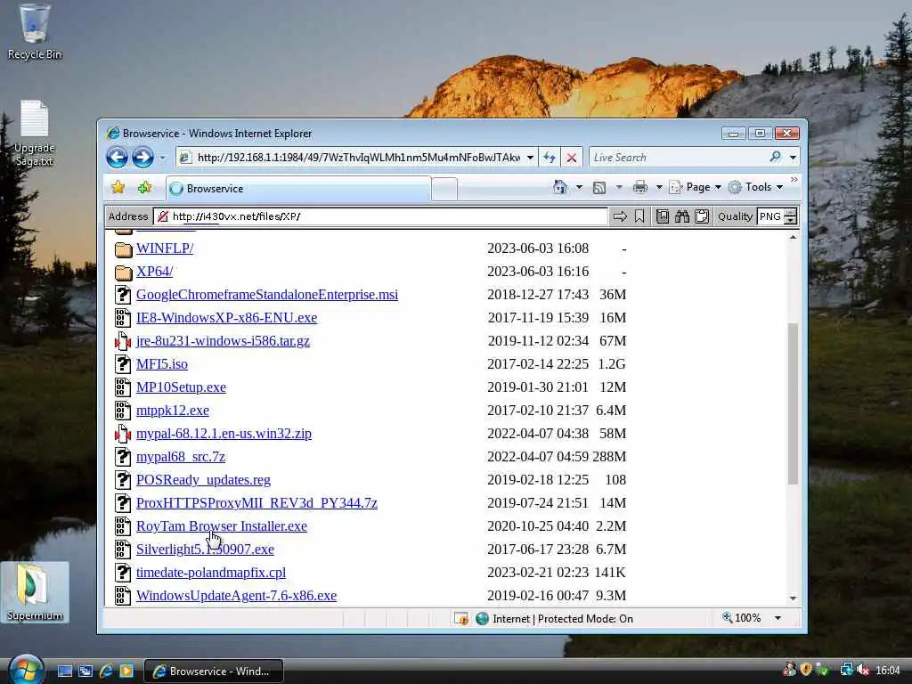Step the Quality selector down
Viewport: 912px width, 684px height.
point(791,221)
